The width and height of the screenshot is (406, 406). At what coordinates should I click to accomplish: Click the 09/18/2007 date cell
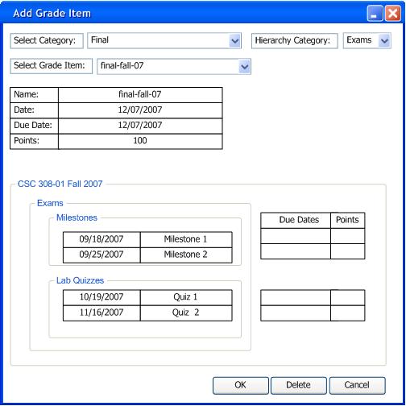tap(101, 239)
